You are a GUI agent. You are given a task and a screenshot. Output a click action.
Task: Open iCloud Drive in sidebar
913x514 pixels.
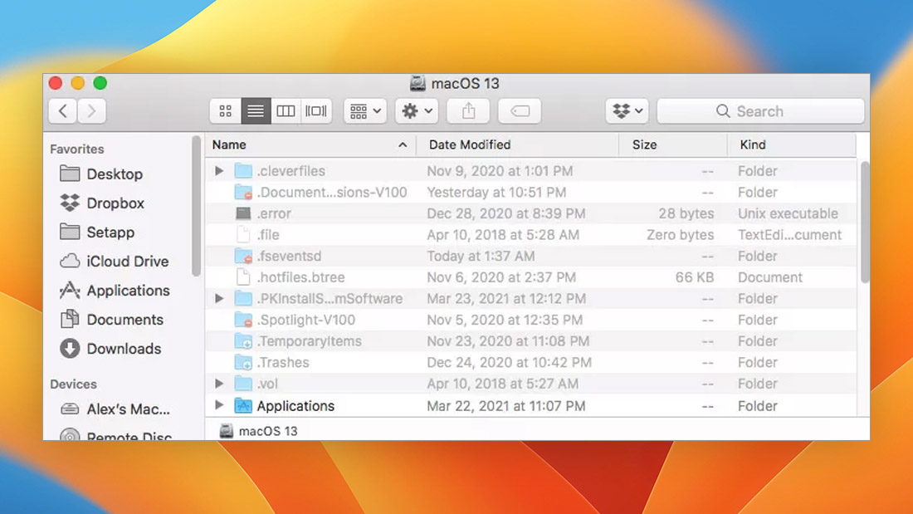click(x=115, y=261)
